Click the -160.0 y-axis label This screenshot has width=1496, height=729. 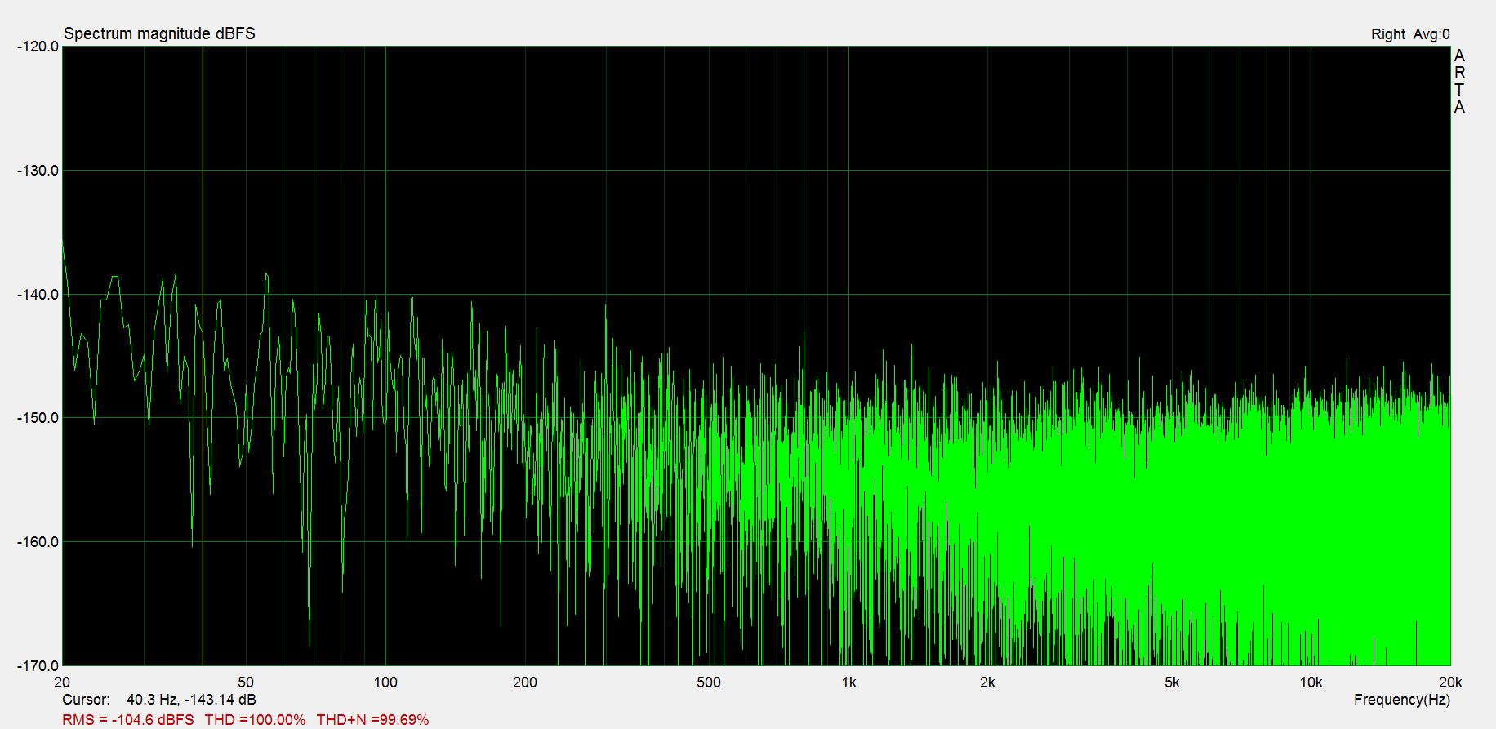click(38, 542)
